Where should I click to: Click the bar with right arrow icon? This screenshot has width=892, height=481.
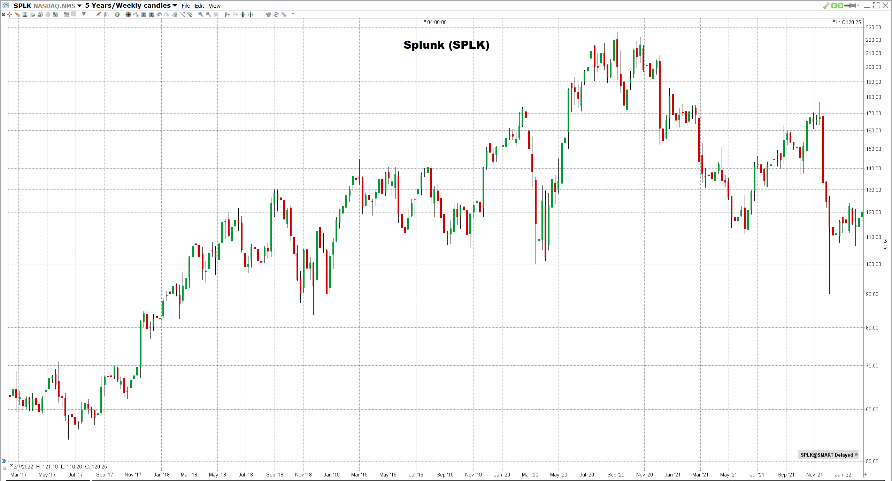pyautogui.click(x=227, y=14)
